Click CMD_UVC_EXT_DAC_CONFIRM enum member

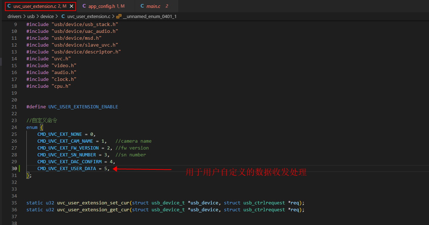(69, 161)
